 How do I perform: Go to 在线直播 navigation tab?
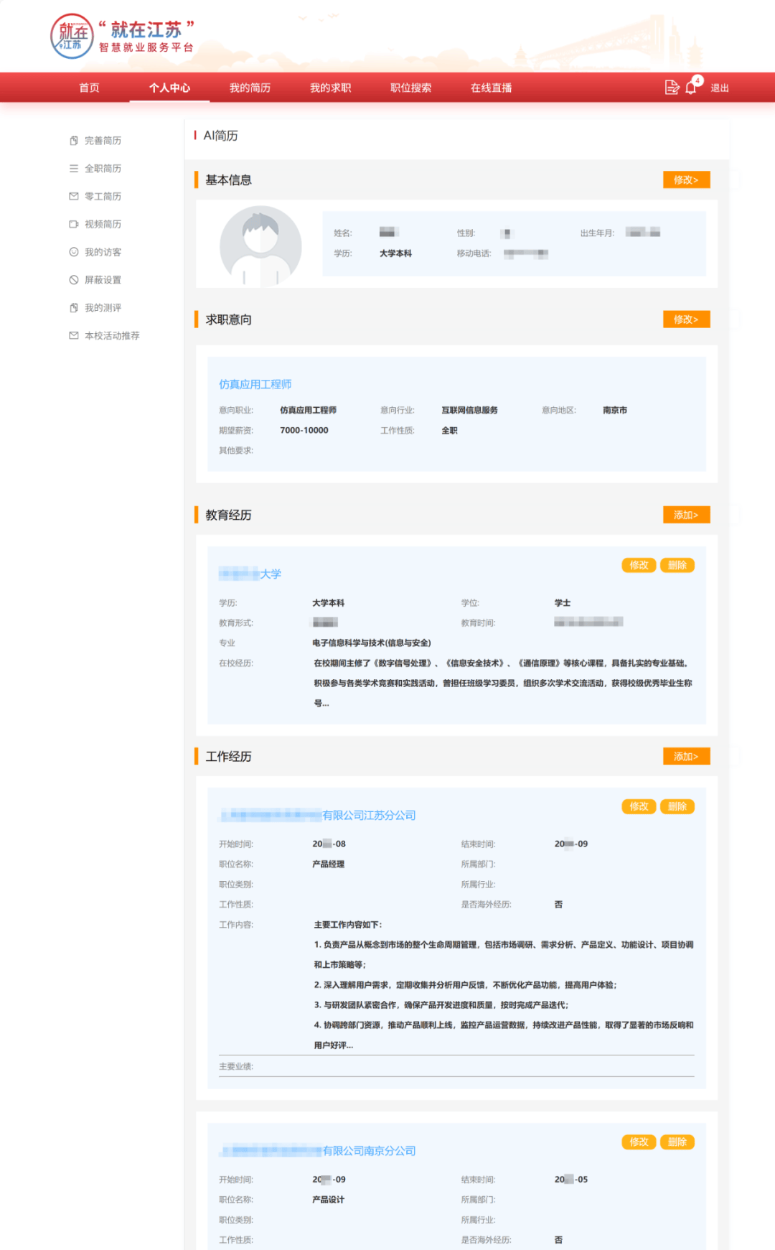(x=491, y=88)
